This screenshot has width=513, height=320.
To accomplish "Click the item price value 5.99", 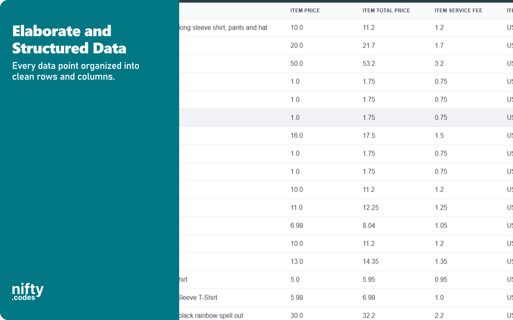I will point(297,298).
